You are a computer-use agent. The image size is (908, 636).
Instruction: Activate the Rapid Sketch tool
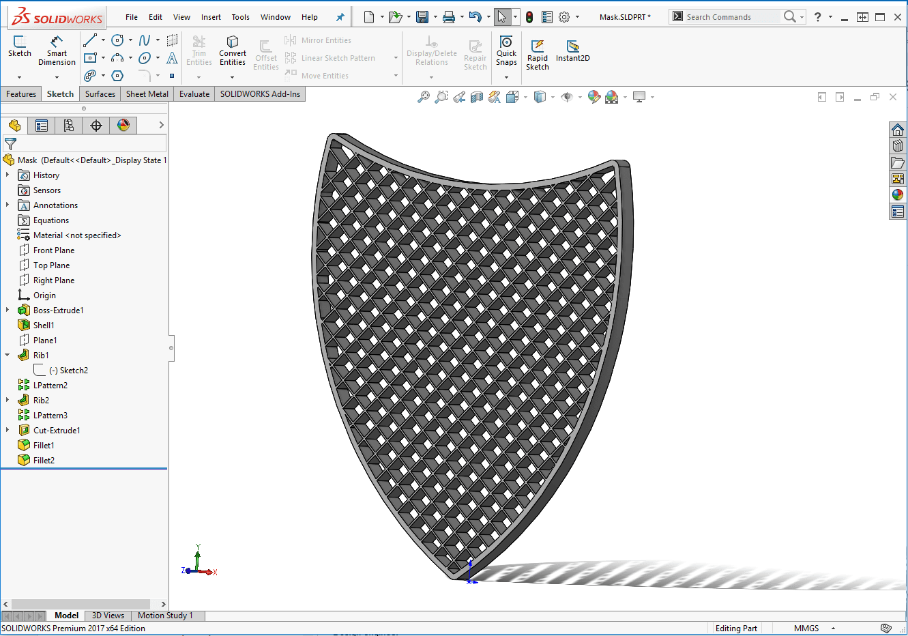coord(538,55)
